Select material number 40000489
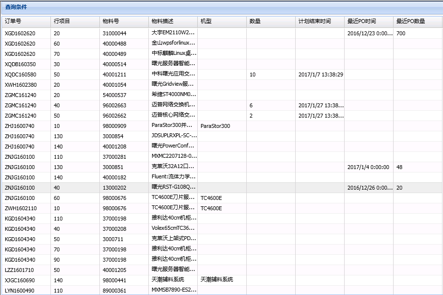 124,54
